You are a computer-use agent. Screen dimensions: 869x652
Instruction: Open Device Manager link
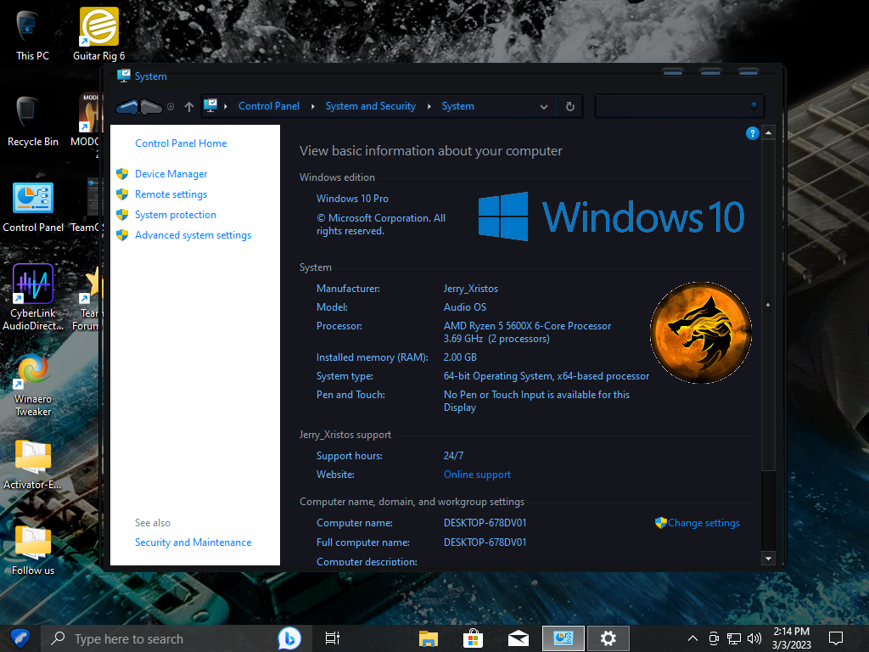[171, 174]
